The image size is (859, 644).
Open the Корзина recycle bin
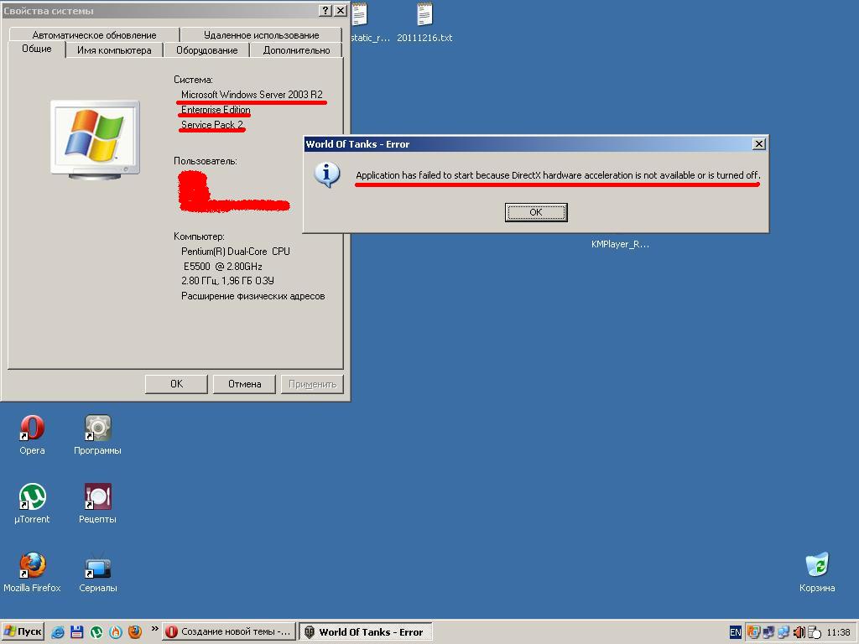(x=817, y=572)
